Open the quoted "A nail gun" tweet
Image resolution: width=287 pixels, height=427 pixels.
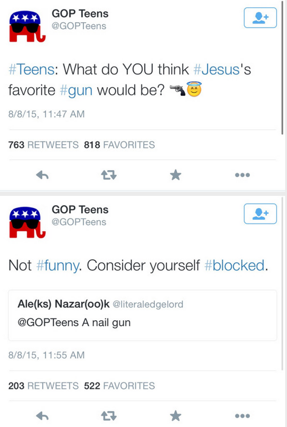[x=142, y=315]
